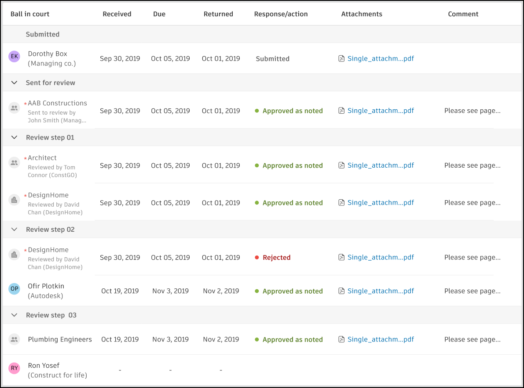Click the group icon beside Plumbing Engineers
The width and height of the screenshot is (524, 388).
[15, 339]
